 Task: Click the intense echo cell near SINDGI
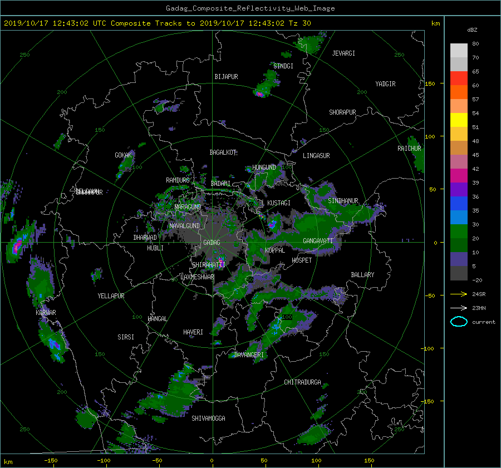[260, 94]
